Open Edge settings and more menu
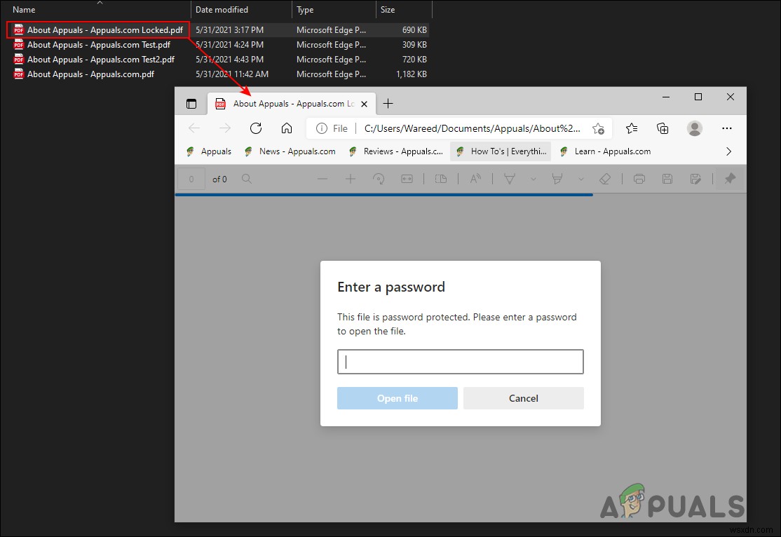The width and height of the screenshot is (781, 537). tap(727, 128)
